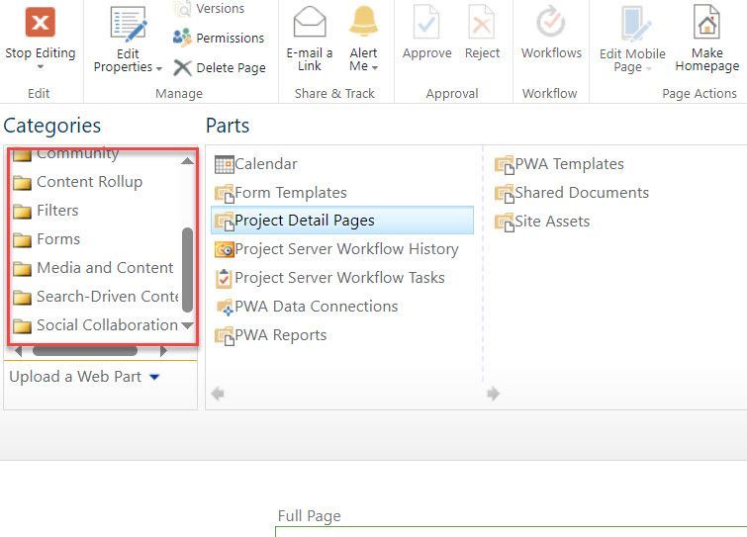
Task: Select Delete Page text button
Action: 232,67
